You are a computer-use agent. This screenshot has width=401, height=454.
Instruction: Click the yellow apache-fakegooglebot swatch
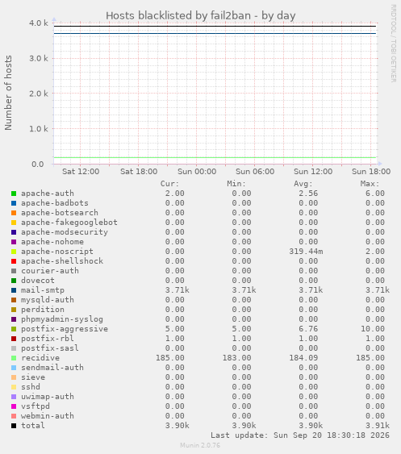click(14, 223)
